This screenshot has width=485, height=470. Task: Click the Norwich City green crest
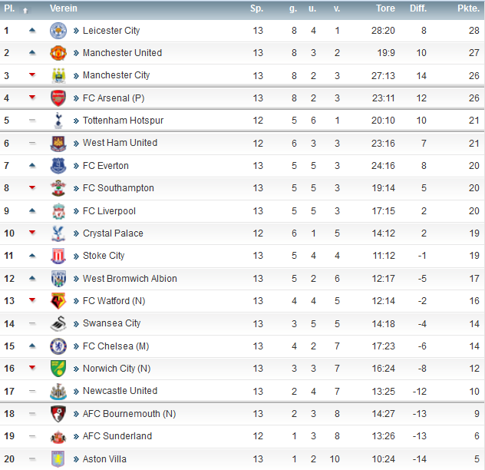tap(58, 369)
